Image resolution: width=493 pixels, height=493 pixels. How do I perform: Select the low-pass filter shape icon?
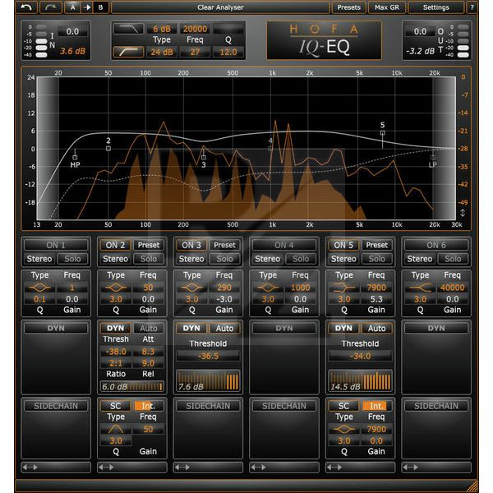(128, 29)
